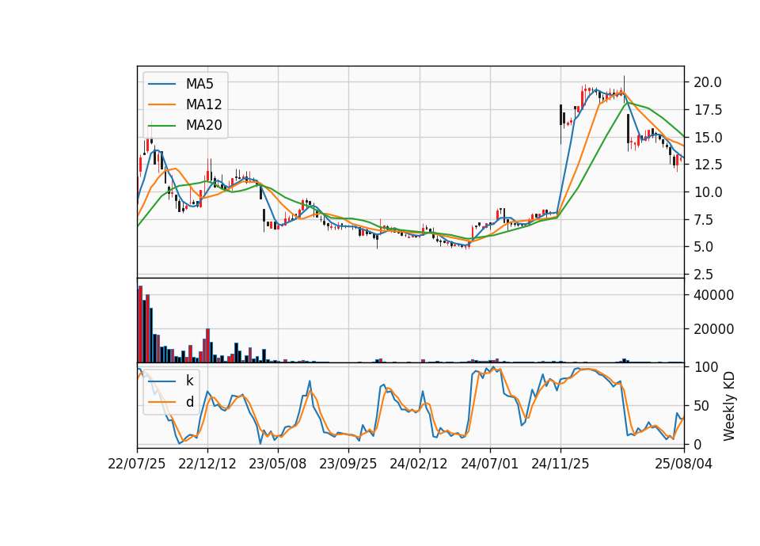The height and width of the screenshot is (546, 760).
Task: Click the 40000 volume axis label
Action: coord(713,295)
